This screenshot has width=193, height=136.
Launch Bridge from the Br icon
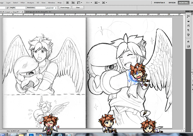67,2
